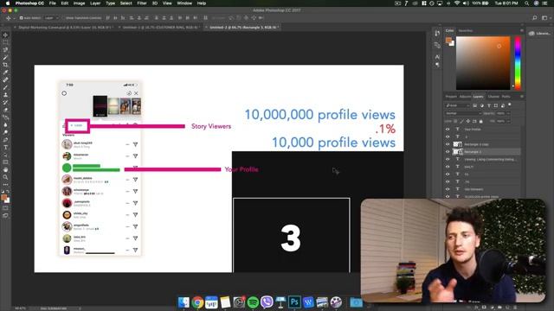Open the Layer menu
Screen dimensions: 554x311
click(x=95, y=3)
